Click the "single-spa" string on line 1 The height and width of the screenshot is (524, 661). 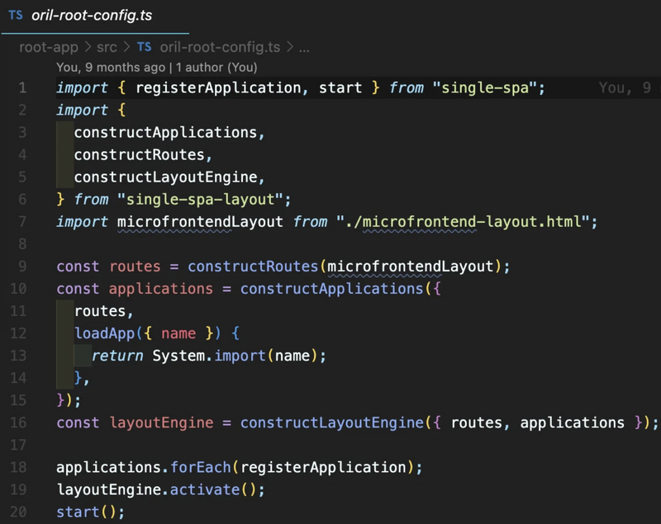click(485, 88)
